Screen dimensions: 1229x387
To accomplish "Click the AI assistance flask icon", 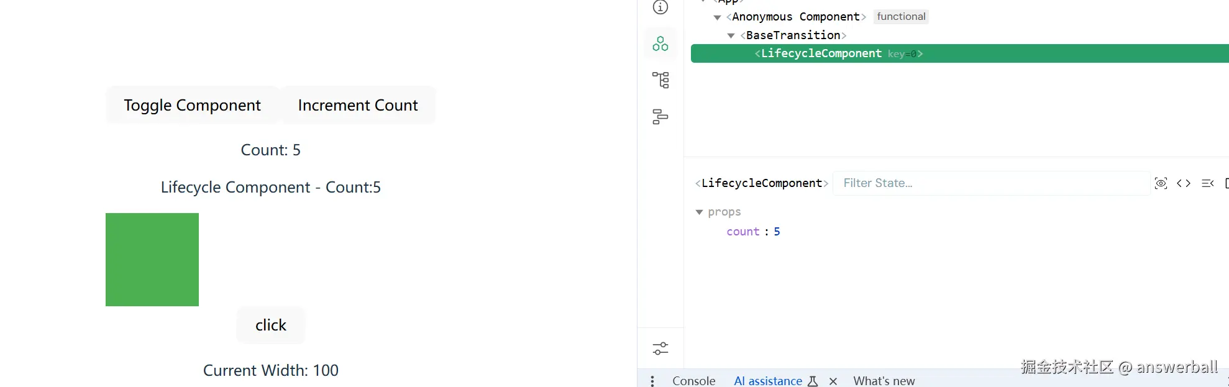I will point(813,381).
